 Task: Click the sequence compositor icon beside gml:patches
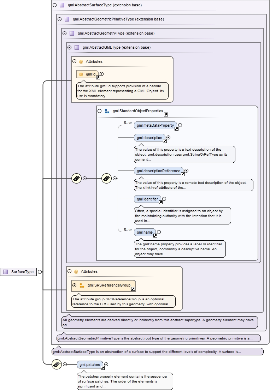(57, 364)
